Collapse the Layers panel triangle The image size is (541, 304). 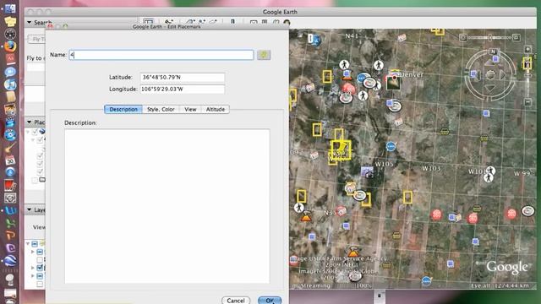30,209
